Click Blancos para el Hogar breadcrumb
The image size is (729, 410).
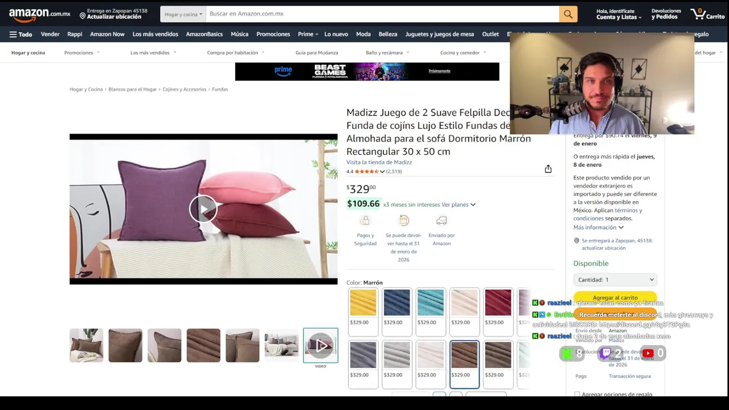tap(132, 89)
